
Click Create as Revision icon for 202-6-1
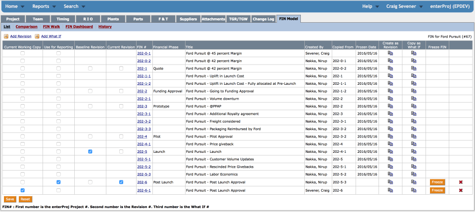[390, 190]
